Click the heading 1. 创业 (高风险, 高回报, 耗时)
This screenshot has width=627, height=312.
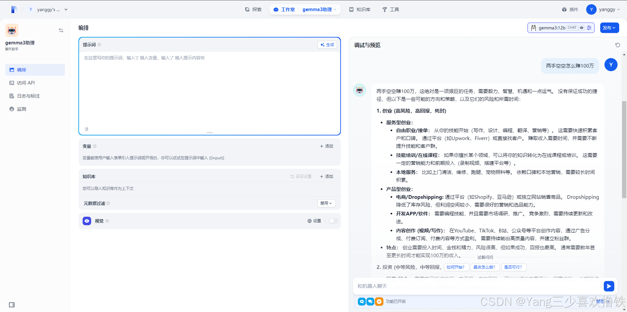point(411,111)
